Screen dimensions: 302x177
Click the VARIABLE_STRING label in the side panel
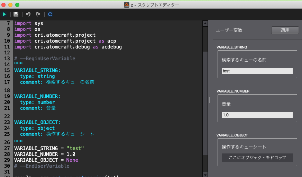[232, 47]
